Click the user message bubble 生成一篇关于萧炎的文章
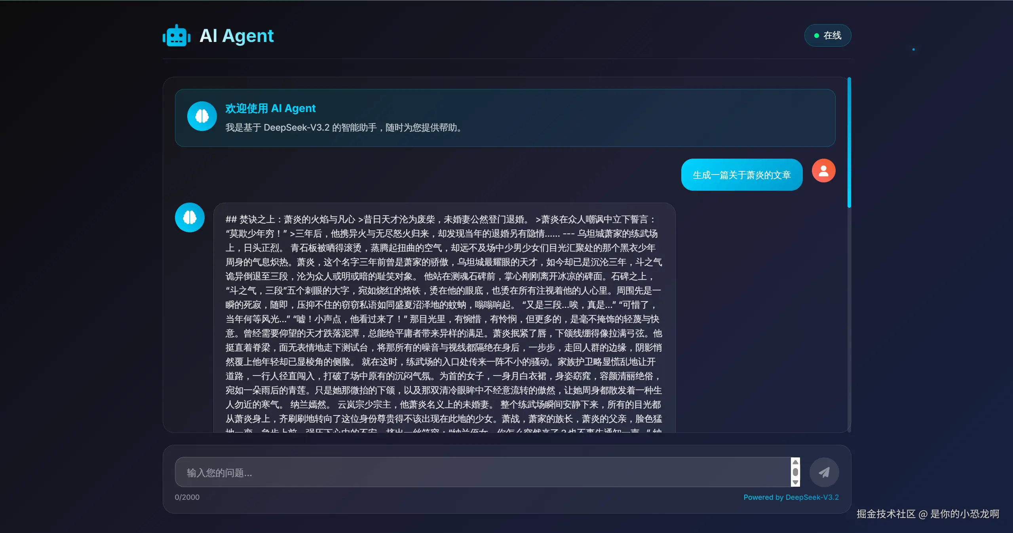 [741, 175]
